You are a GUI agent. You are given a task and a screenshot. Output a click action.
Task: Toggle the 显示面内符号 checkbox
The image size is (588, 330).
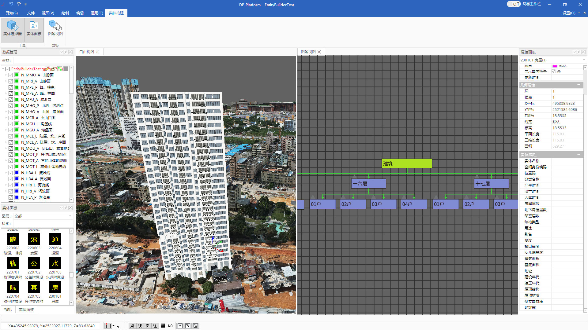pos(554,71)
